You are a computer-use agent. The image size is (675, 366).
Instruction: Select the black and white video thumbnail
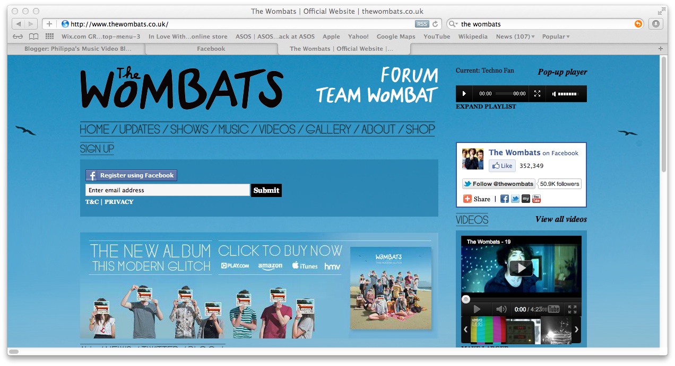coord(556,330)
